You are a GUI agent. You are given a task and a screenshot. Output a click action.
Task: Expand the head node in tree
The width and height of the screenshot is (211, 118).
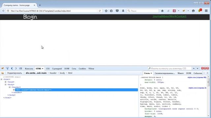click(6, 82)
